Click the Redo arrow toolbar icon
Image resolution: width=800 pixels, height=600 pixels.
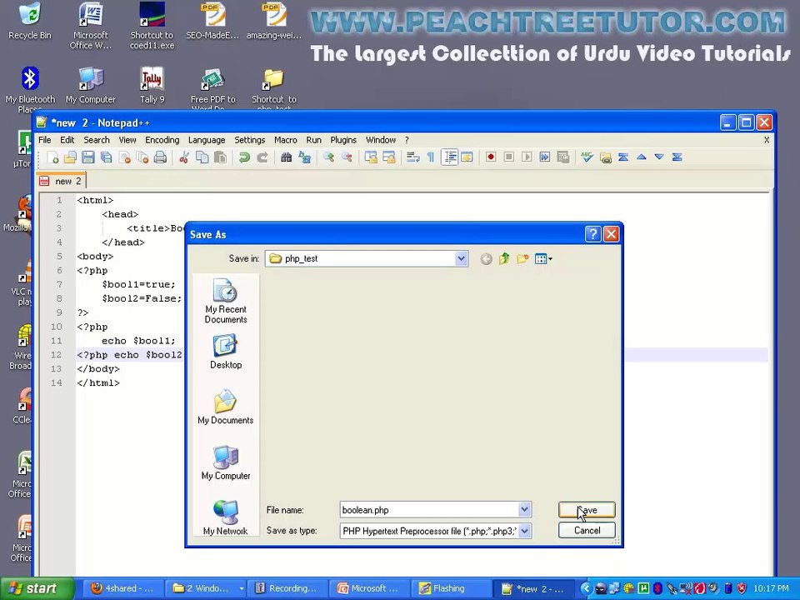click(262, 157)
